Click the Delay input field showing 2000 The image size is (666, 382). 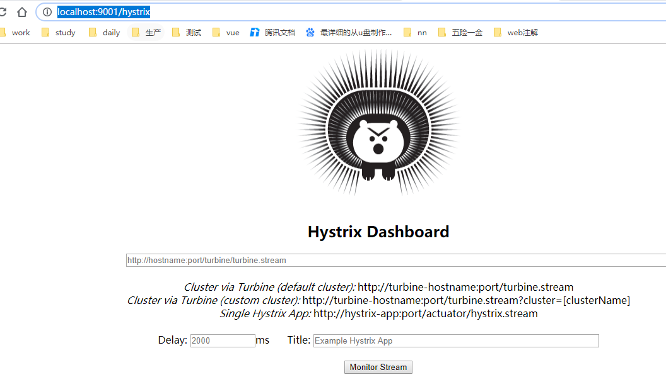[223, 341]
